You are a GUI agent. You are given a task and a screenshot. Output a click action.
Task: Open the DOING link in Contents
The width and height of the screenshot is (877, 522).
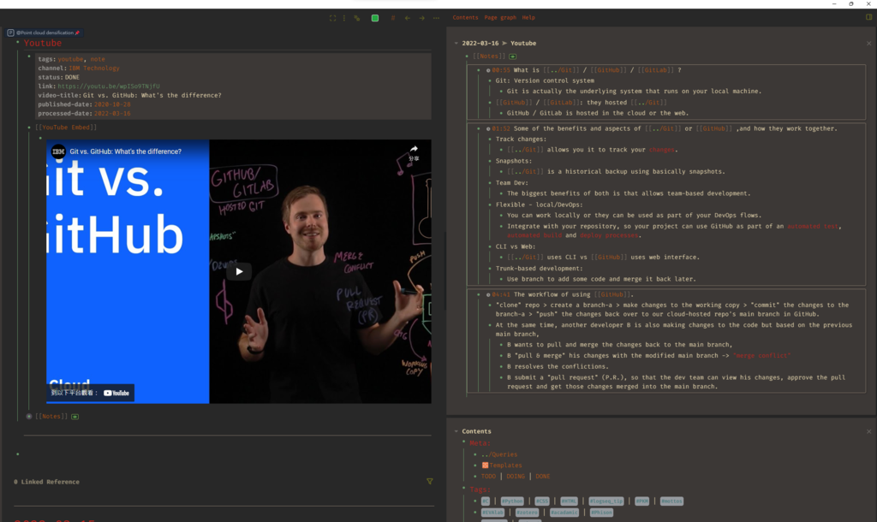click(x=515, y=476)
